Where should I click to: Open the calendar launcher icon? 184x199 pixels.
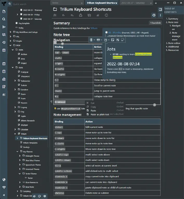[x=4, y=50]
